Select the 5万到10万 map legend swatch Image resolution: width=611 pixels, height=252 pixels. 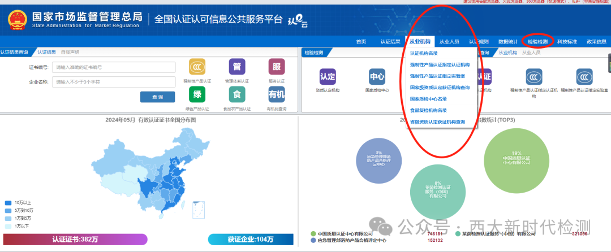(8, 210)
